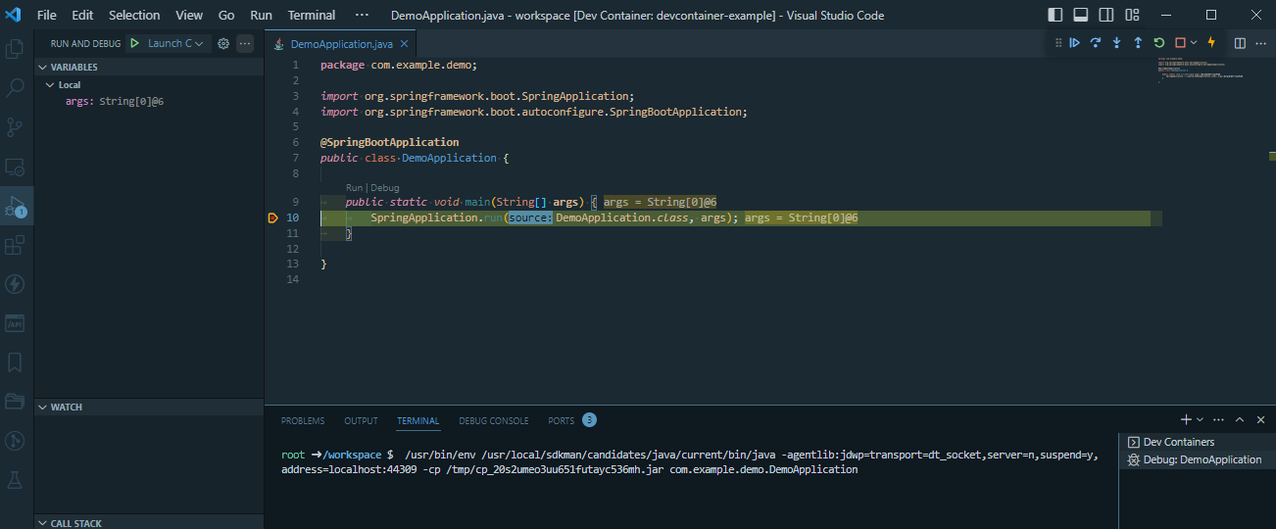Open the Run menu
1276x529 pixels.
[x=261, y=15]
